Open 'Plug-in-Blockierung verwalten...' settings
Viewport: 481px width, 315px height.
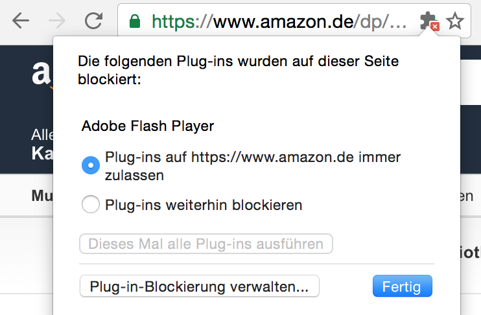(x=199, y=286)
